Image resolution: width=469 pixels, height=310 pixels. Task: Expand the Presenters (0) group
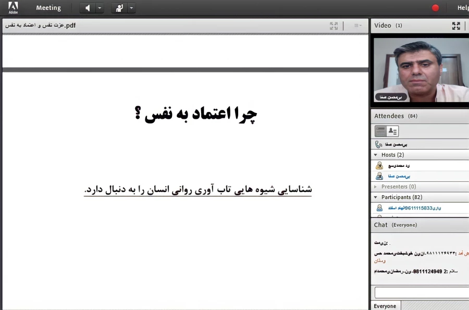click(376, 187)
